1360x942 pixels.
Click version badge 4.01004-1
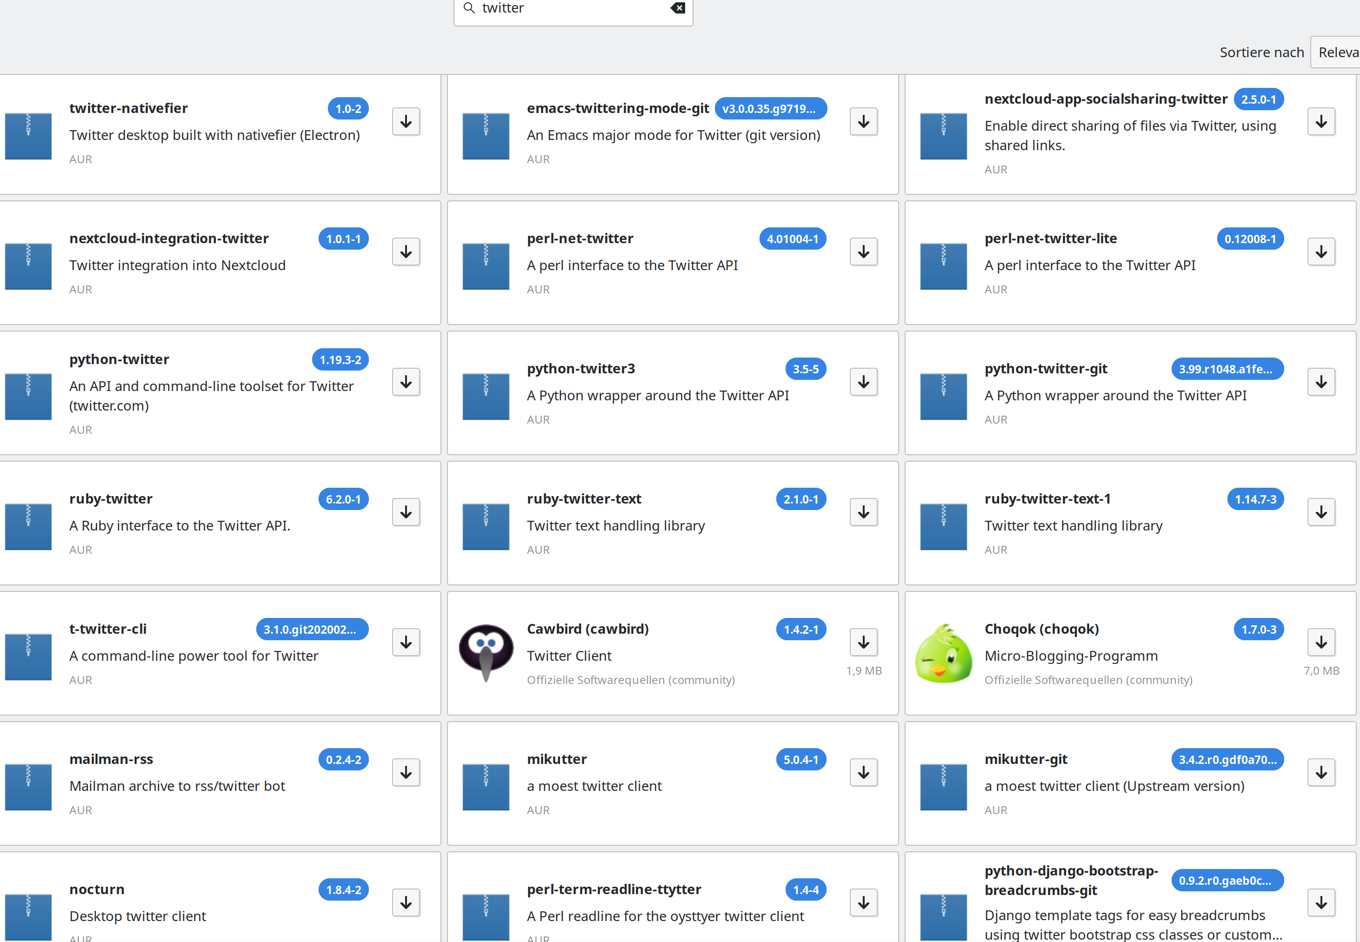pyautogui.click(x=793, y=239)
